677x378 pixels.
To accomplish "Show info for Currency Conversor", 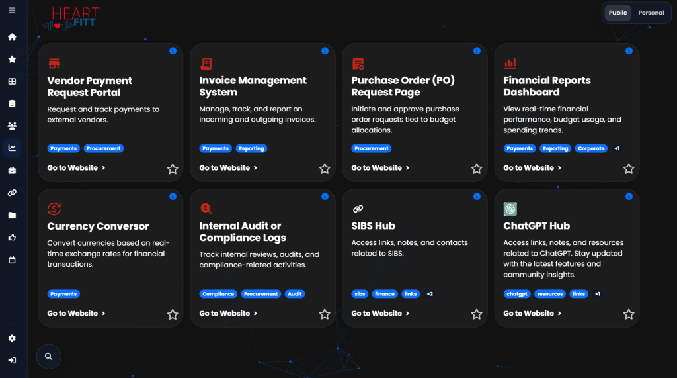I will tap(173, 197).
